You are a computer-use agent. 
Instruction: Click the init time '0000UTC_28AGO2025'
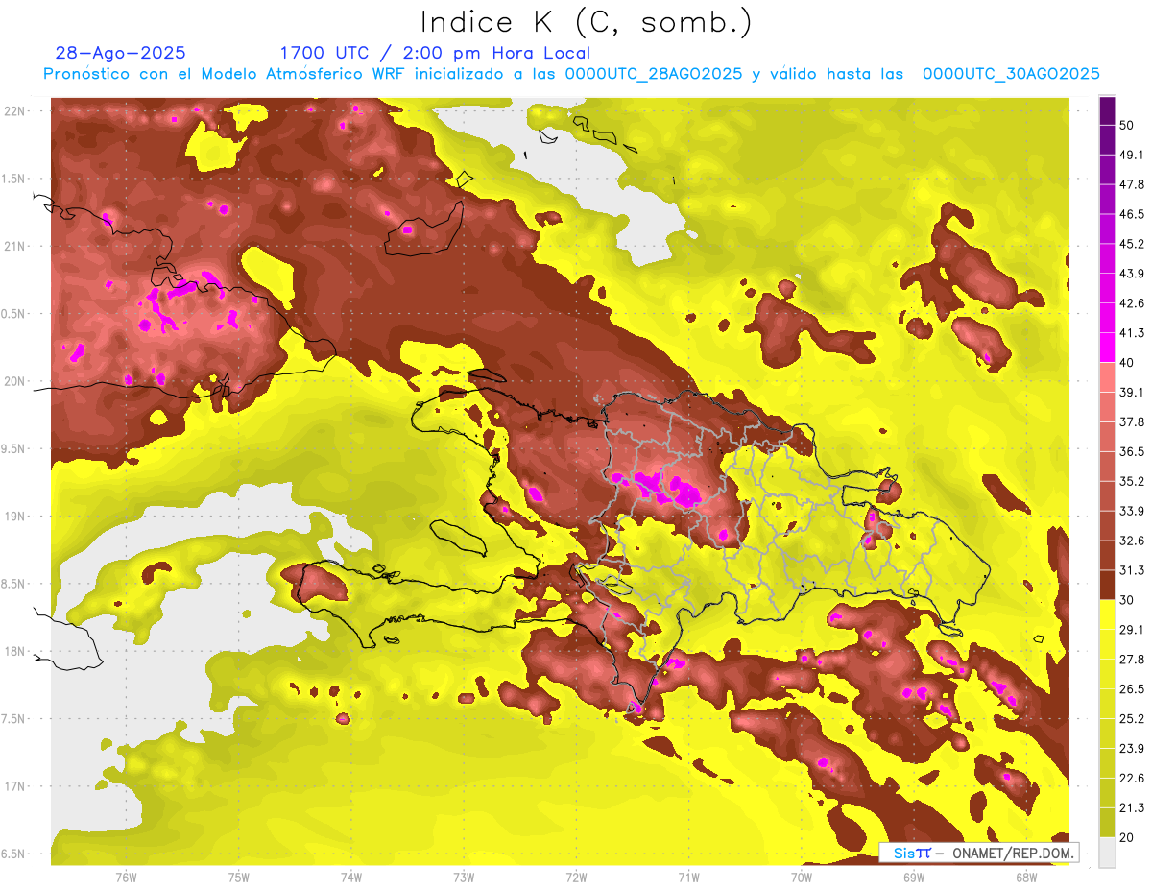pyautogui.click(x=654, y=74)
